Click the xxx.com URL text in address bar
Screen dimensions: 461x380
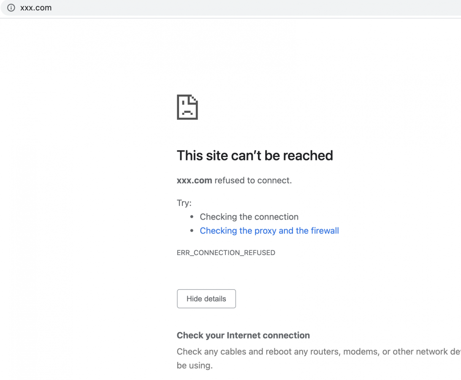(36, 8)
